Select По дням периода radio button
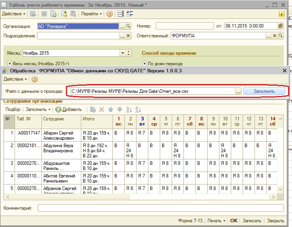Image resolution: width=292 pixels, height=227 pixels. click(144, 64)
